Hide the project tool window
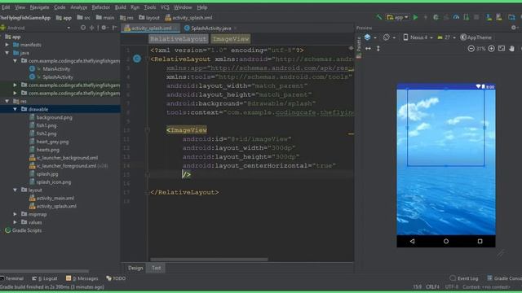Viewport: 522px width, 293px height. tap(114, 28)
